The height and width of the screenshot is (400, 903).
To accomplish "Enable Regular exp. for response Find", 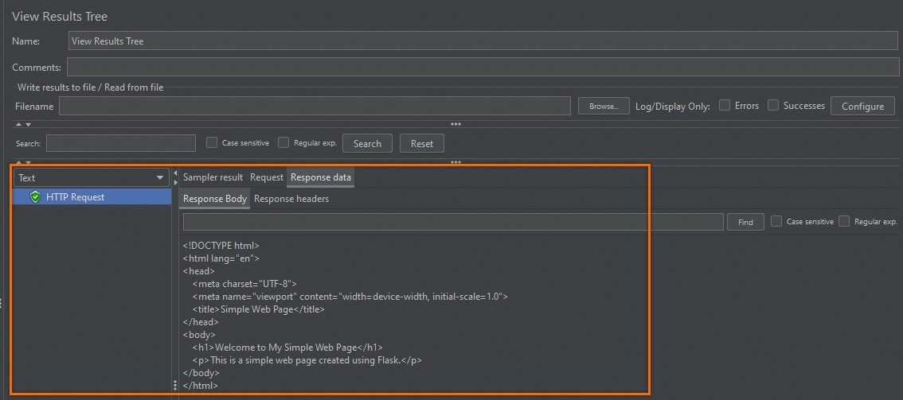I will (844, 221).
